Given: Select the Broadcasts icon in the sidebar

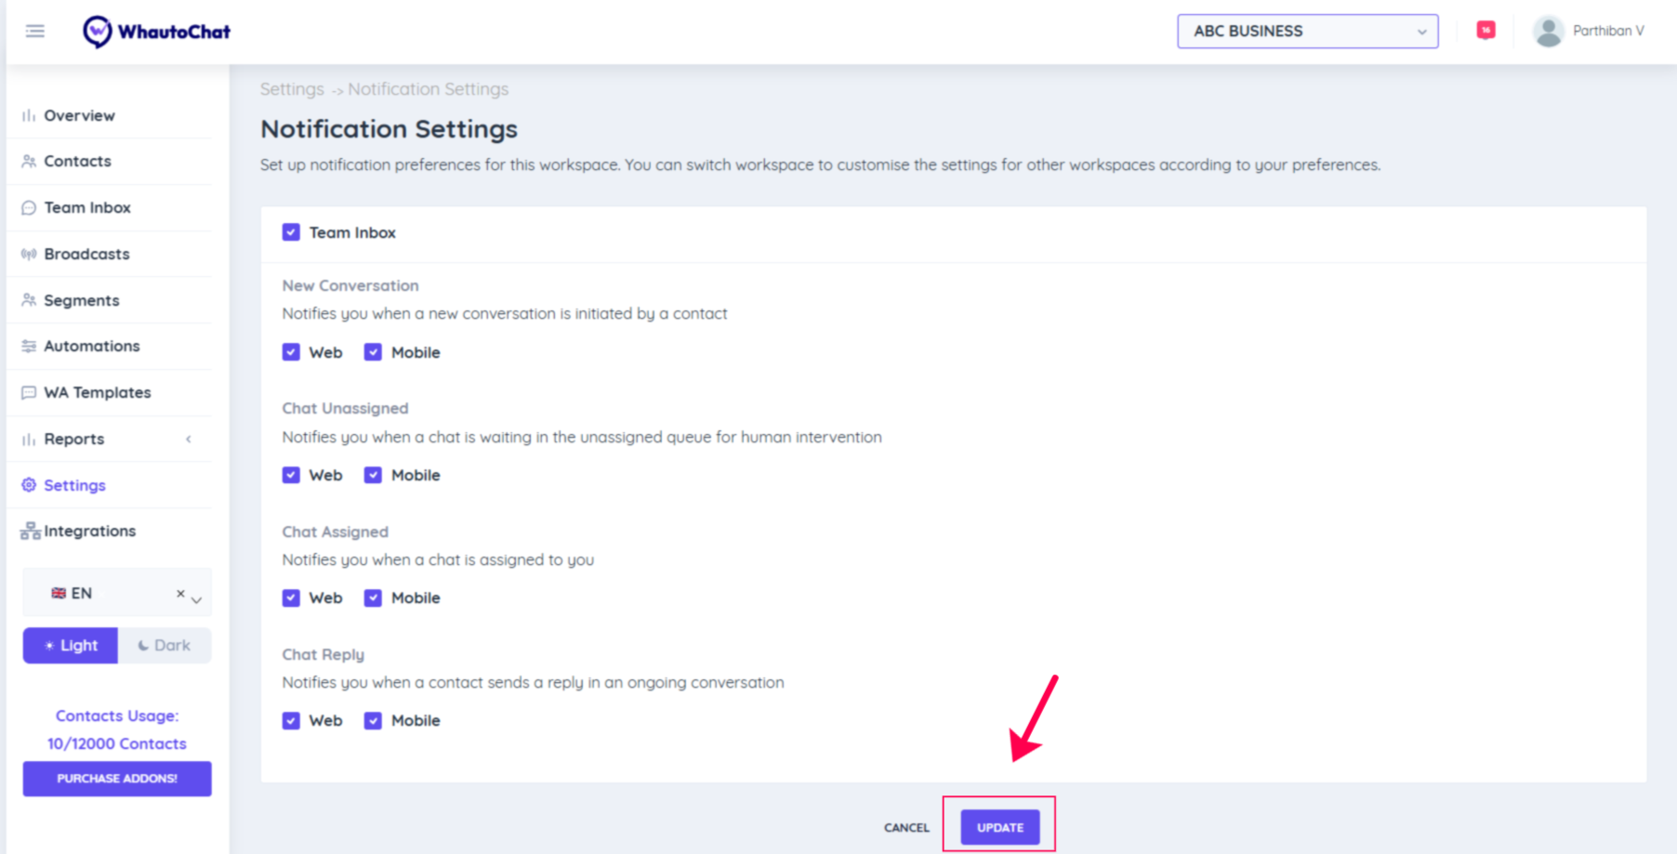Looking at the screenshot, I should pyautogui.click(x=28, y=254).
